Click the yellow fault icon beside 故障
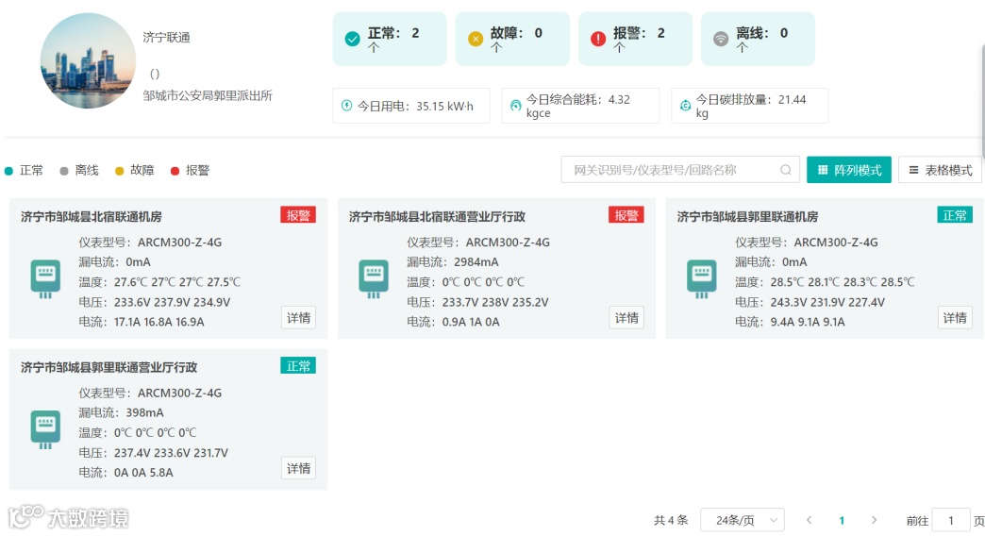Screen dimensions: 985x536 coord(476,39)
